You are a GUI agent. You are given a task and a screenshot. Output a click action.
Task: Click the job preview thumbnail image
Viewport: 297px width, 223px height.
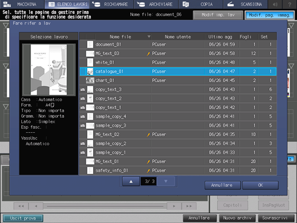[x=49, y=70]
